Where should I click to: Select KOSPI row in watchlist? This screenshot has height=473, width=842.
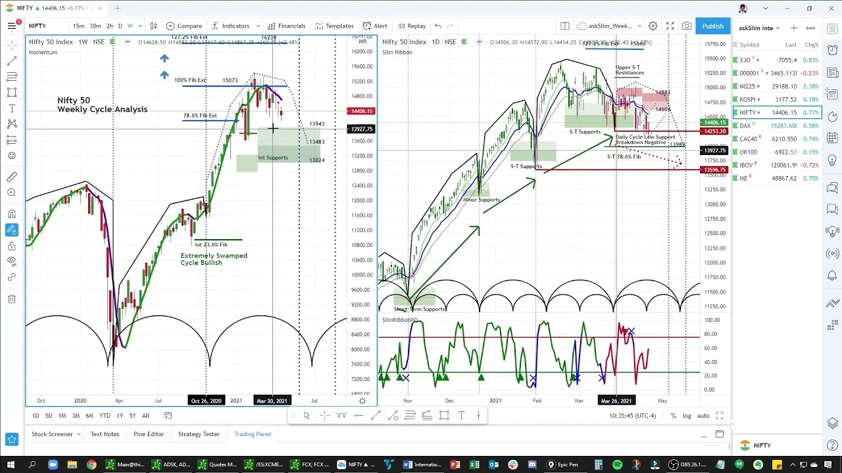[x=778, y=99]
